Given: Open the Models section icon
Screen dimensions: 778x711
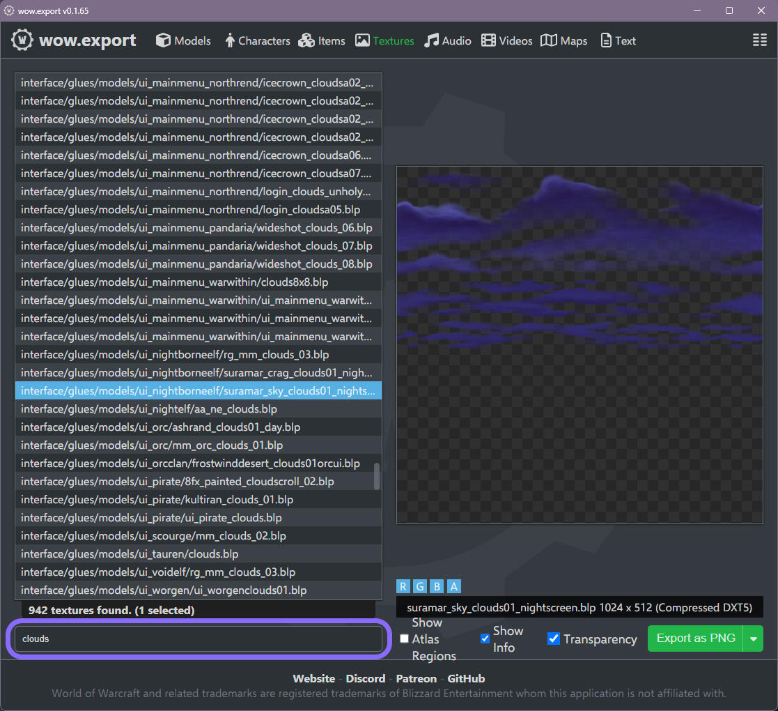Looking at the screenshot, I should [x=164, y=40].
